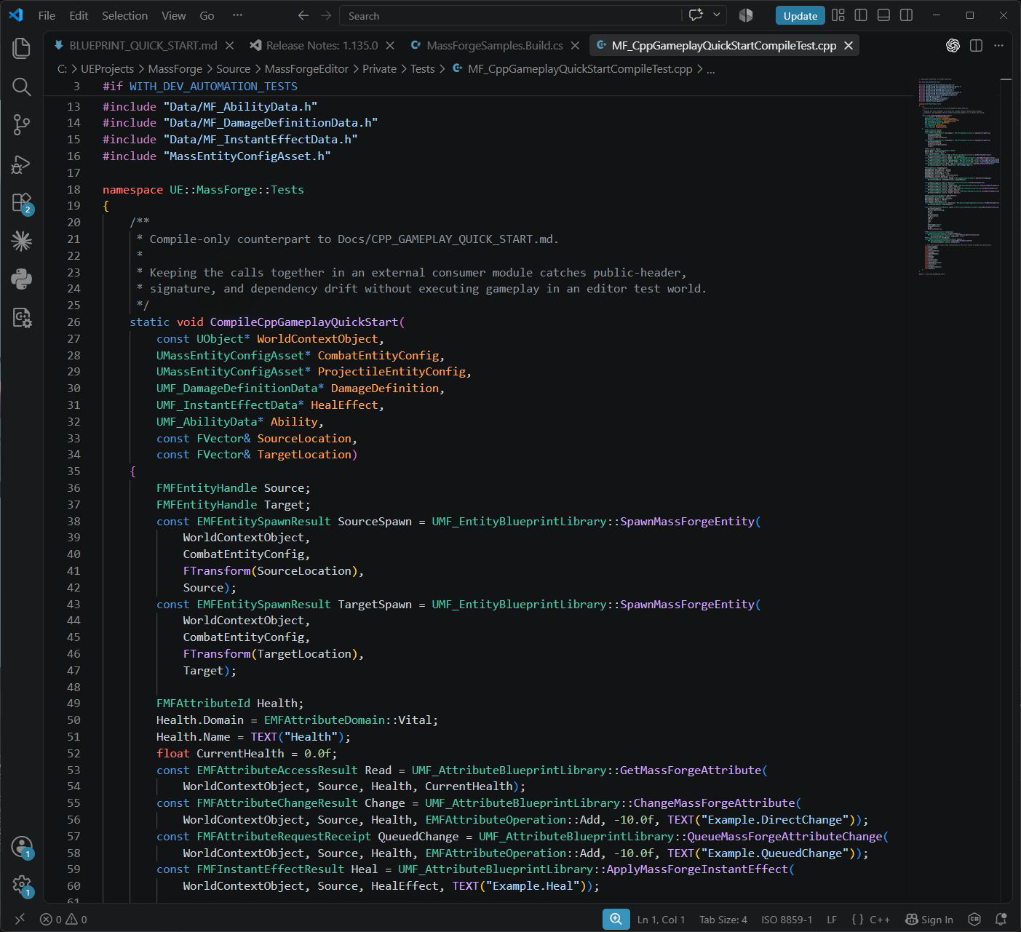Click the title bar Search field
Viewport: 1021px width, 932px height.
coord(511,15)
